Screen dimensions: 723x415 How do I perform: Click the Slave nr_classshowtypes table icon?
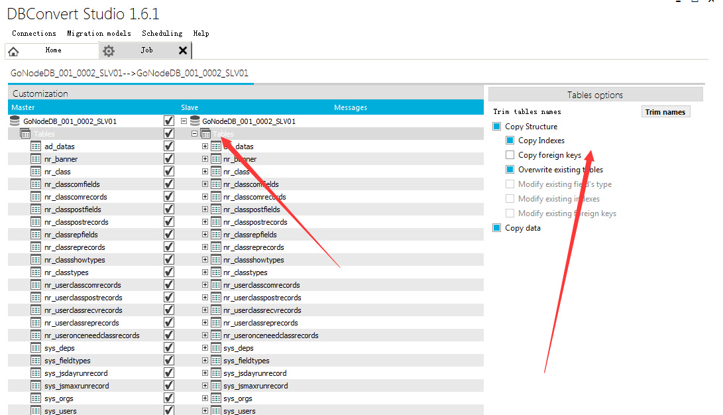click(216, 260)
